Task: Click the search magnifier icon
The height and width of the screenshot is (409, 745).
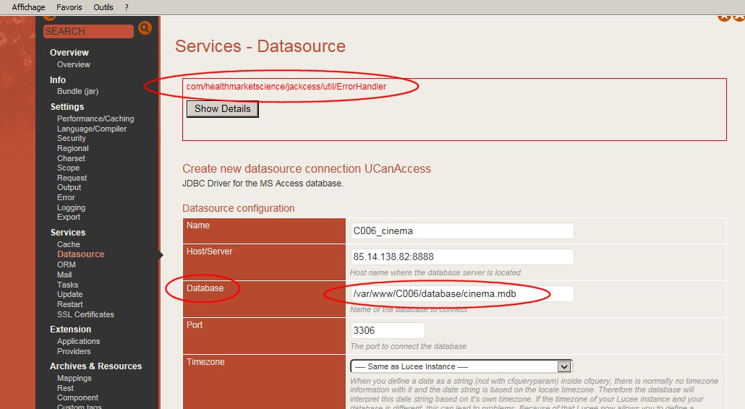Action: click(145, 28)
